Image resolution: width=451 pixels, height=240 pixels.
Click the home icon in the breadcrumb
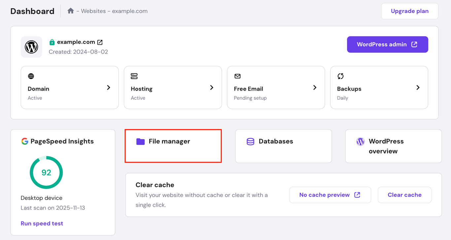70,11
